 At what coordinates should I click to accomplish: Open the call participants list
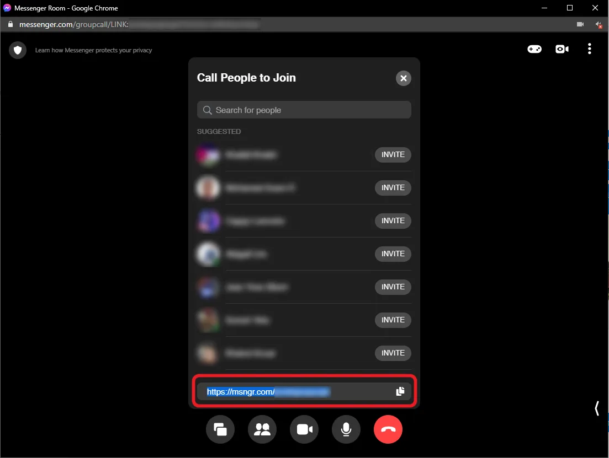click(262, 429)
